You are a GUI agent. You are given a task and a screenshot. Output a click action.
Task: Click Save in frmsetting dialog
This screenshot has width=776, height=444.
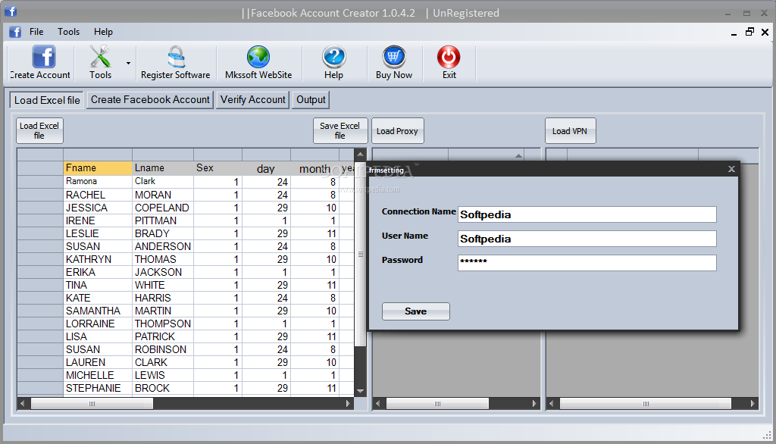tap(416, 311)
